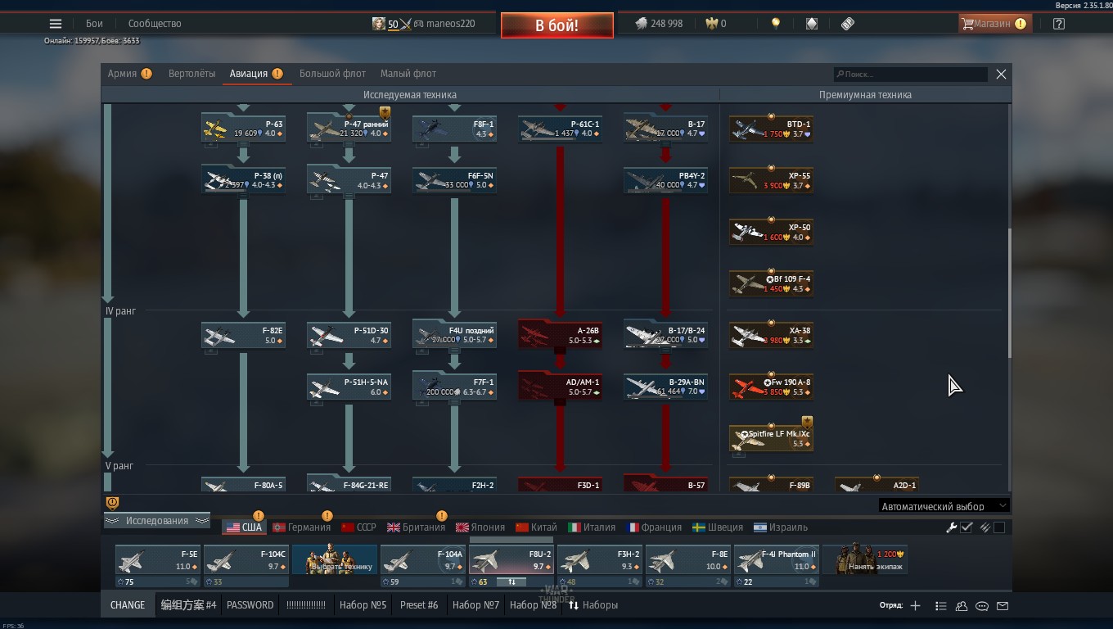1113x629 pixels.
Task: Select the Sweden nation
Action: [718, 527]
